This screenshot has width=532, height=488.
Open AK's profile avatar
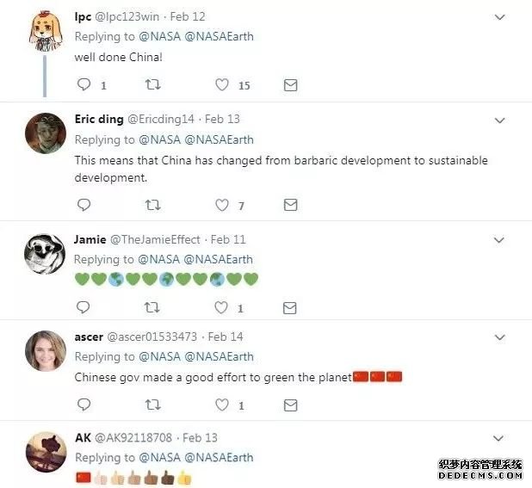tap(46, 452)
